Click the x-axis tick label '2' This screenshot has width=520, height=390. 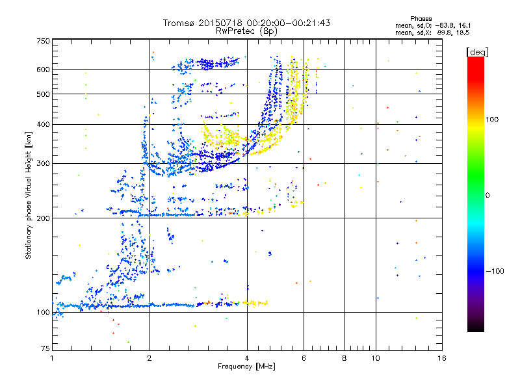click(149, 358)
